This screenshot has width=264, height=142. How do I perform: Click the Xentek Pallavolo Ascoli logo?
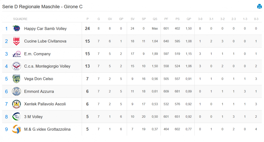tap(16, 104)
